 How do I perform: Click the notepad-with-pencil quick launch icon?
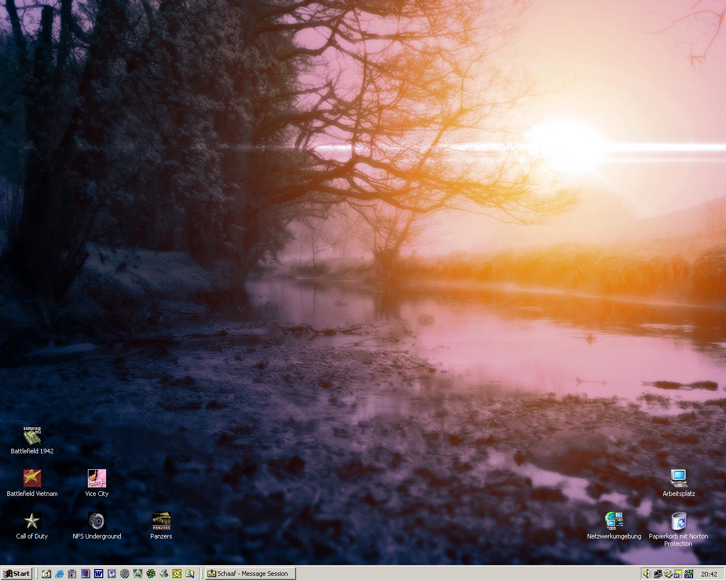(x=47, y=574)
